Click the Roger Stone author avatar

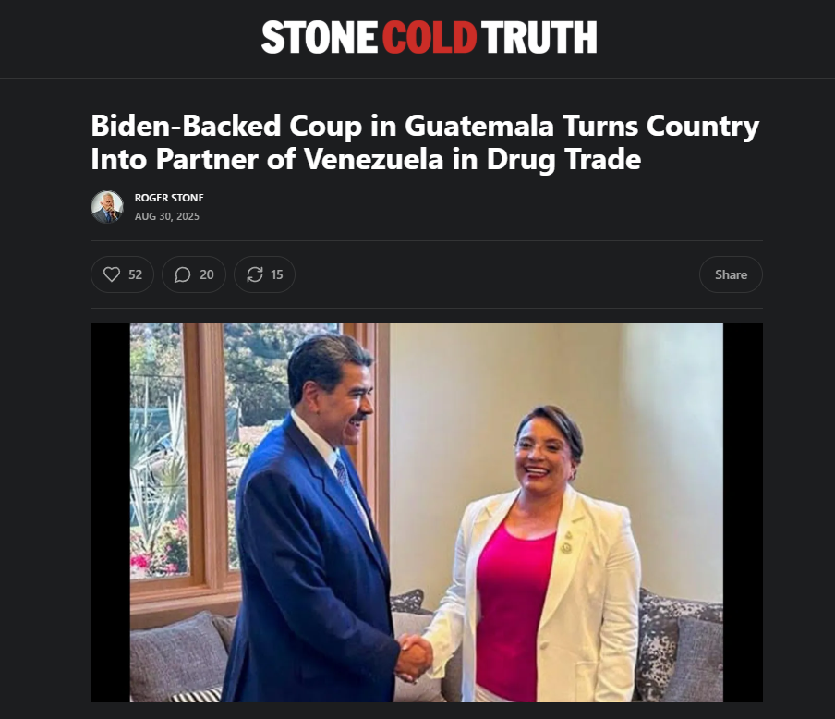(107, 207)
